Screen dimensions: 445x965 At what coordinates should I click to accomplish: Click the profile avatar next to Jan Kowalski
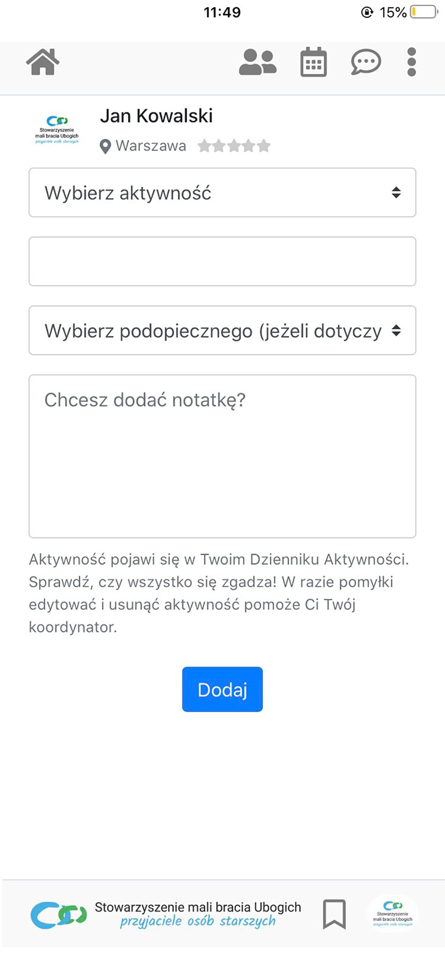tap(57, 129)
